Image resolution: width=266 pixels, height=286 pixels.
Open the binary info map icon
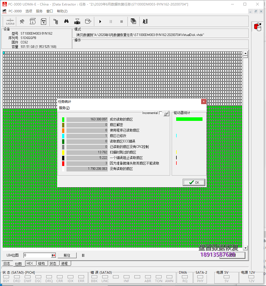(33, 21)
